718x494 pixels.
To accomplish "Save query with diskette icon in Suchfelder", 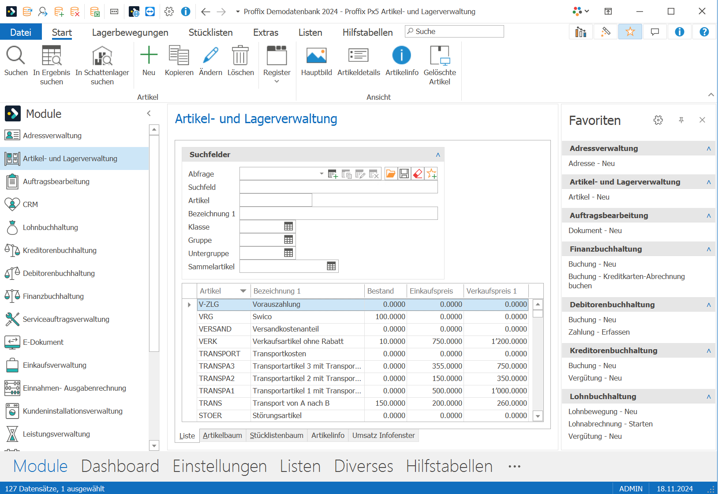I will (404, 174).
